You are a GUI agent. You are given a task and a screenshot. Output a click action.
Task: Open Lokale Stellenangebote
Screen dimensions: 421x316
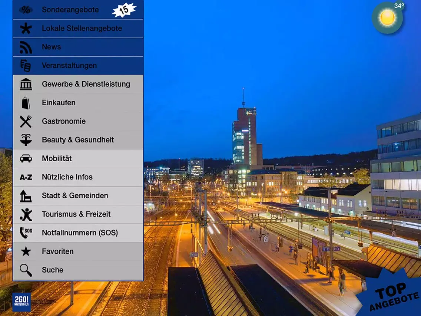point(78,29)
